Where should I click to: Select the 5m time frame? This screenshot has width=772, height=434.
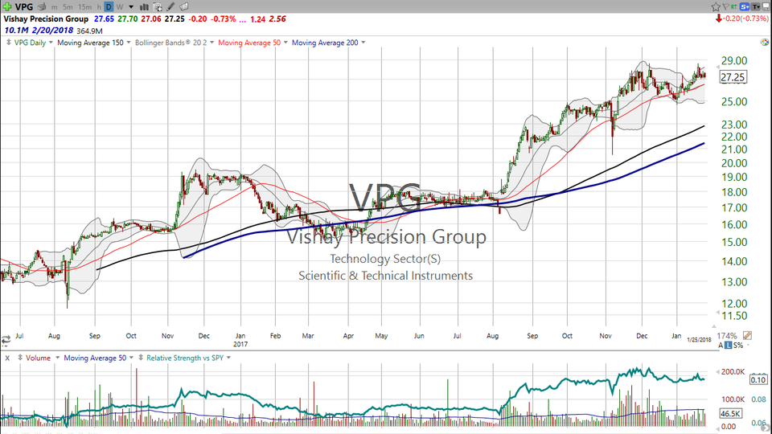tap(68, 7)
